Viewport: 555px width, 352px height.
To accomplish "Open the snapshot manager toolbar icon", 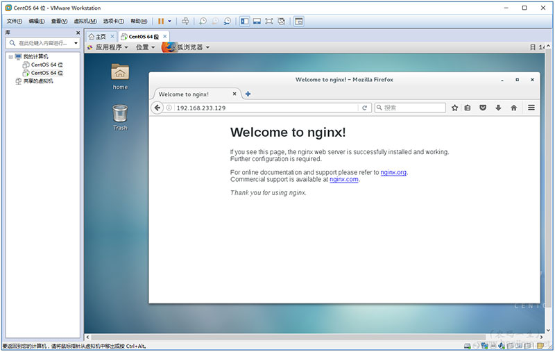I will (x=228, y=22).
